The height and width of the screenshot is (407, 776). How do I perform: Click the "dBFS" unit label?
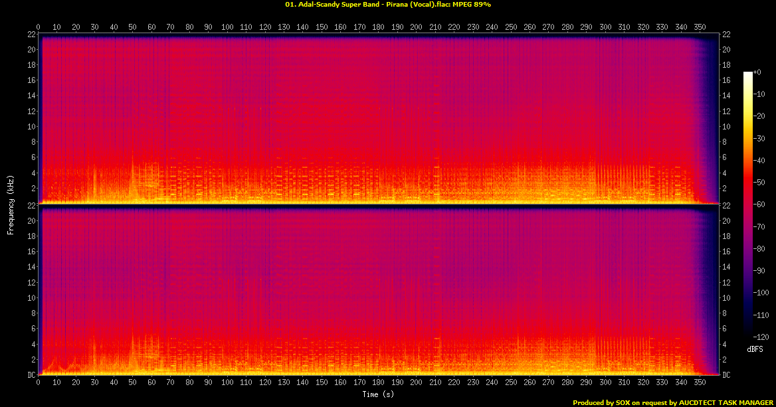click(x=755, y=350)
